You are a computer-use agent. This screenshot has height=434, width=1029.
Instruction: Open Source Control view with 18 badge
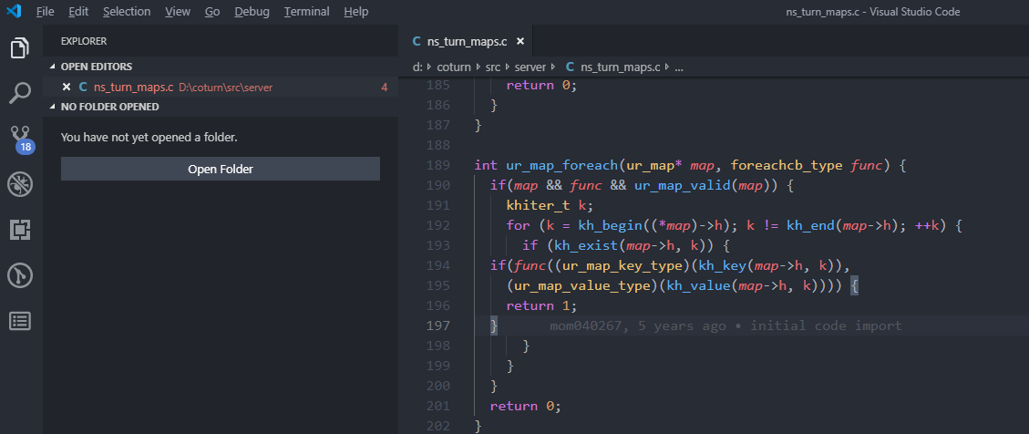point(20,139)
